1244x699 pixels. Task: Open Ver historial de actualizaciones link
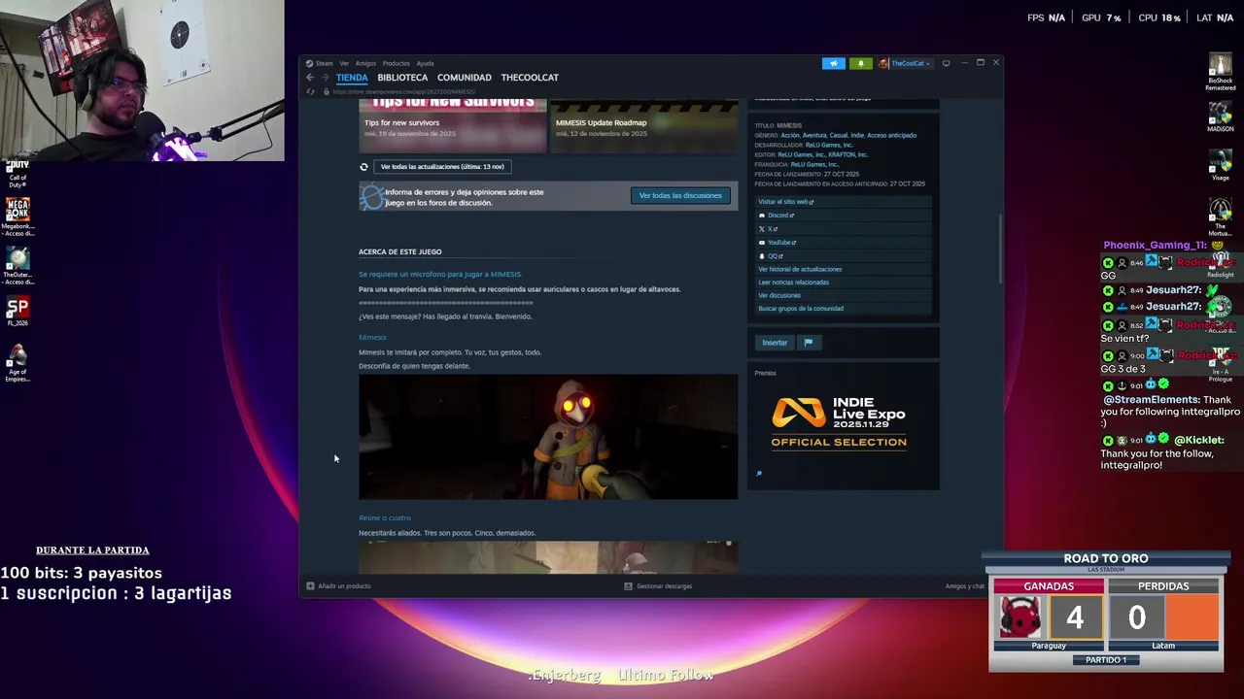(x=800, y=269)
